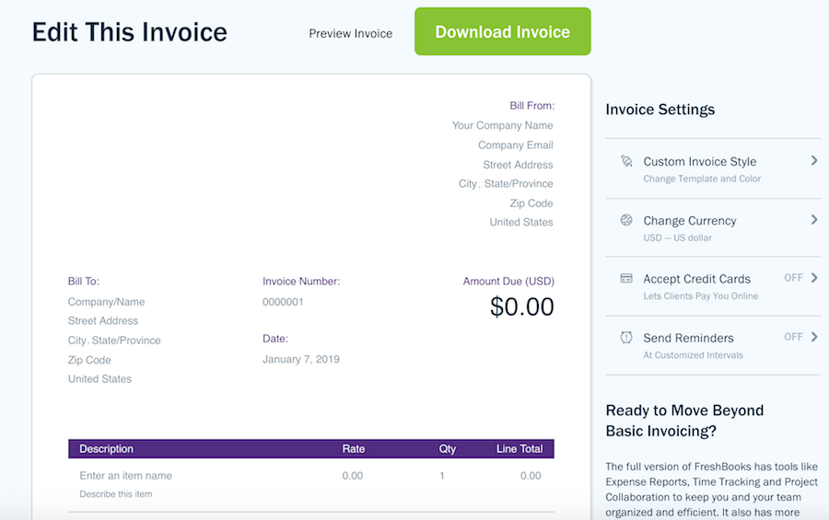Click the Accept Credit Cards card icon
829x520 pixels.
(x=626, y=279)
